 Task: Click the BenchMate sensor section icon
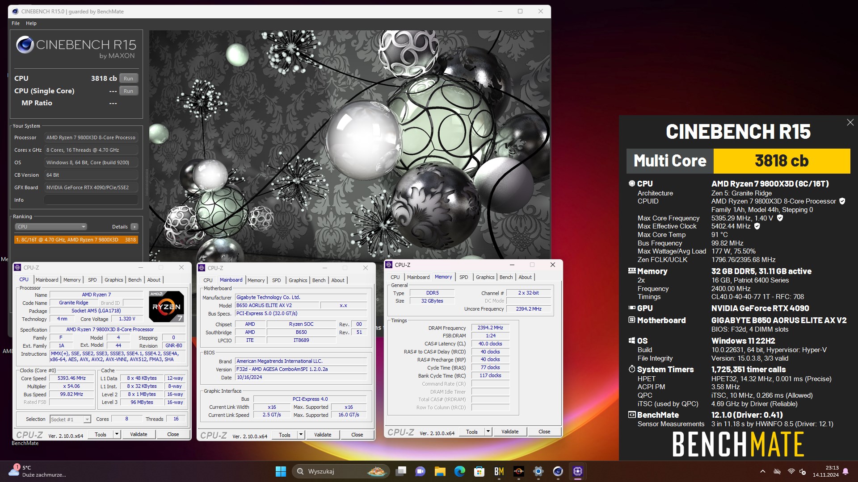(631, 415)
